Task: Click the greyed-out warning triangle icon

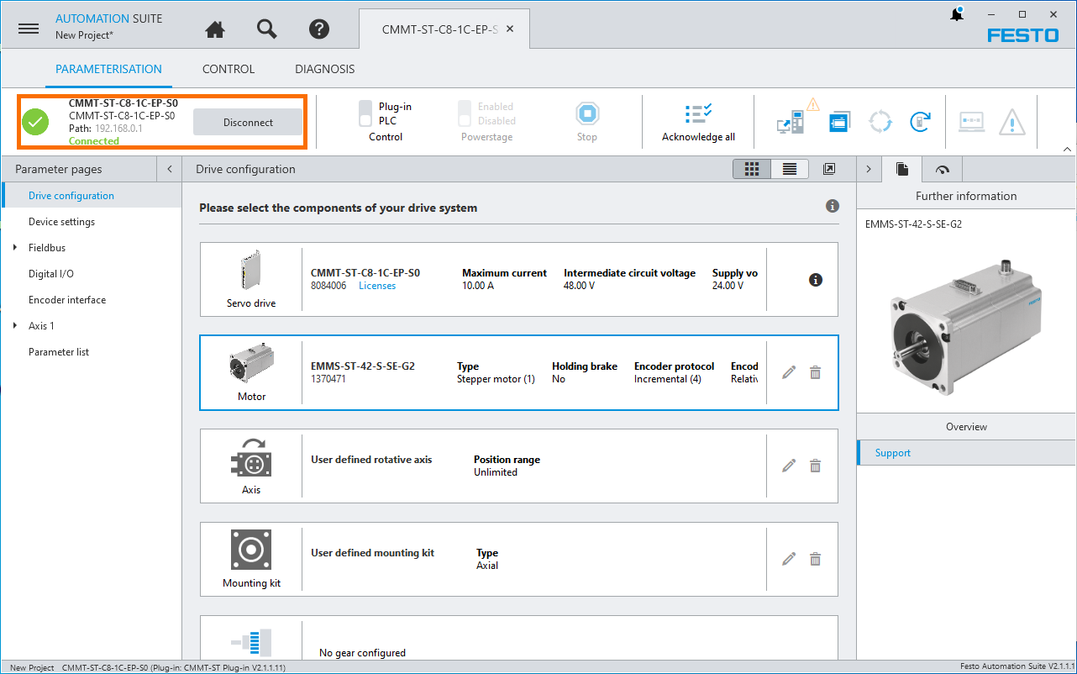Action: click(x=1012, y=123)
